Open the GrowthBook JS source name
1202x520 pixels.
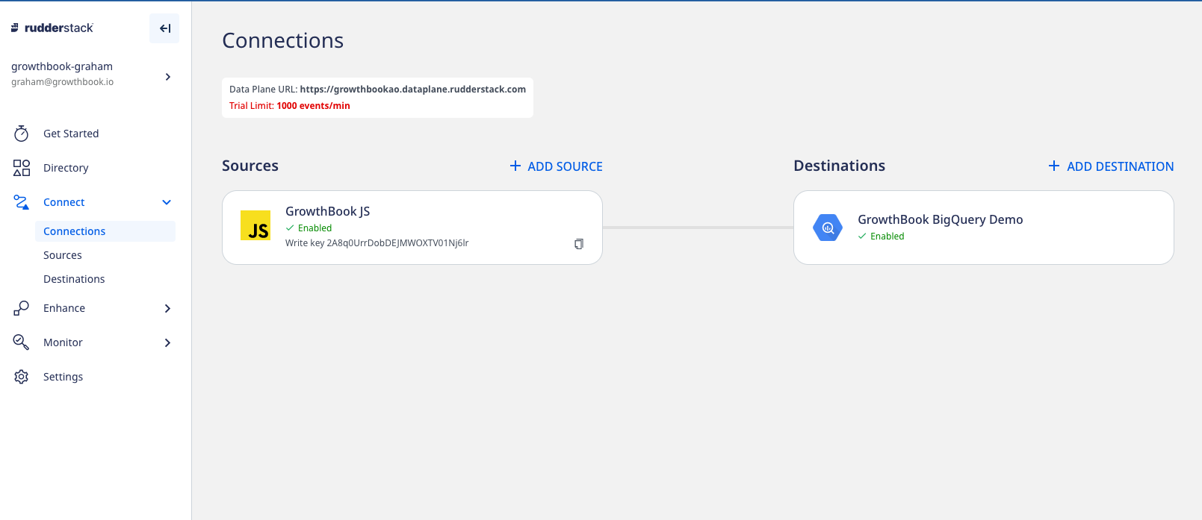328,211
